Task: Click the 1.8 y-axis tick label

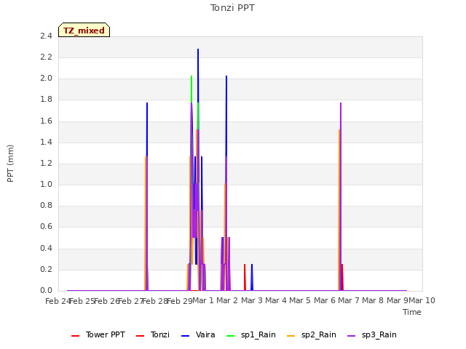Action: tap(46, 100)
